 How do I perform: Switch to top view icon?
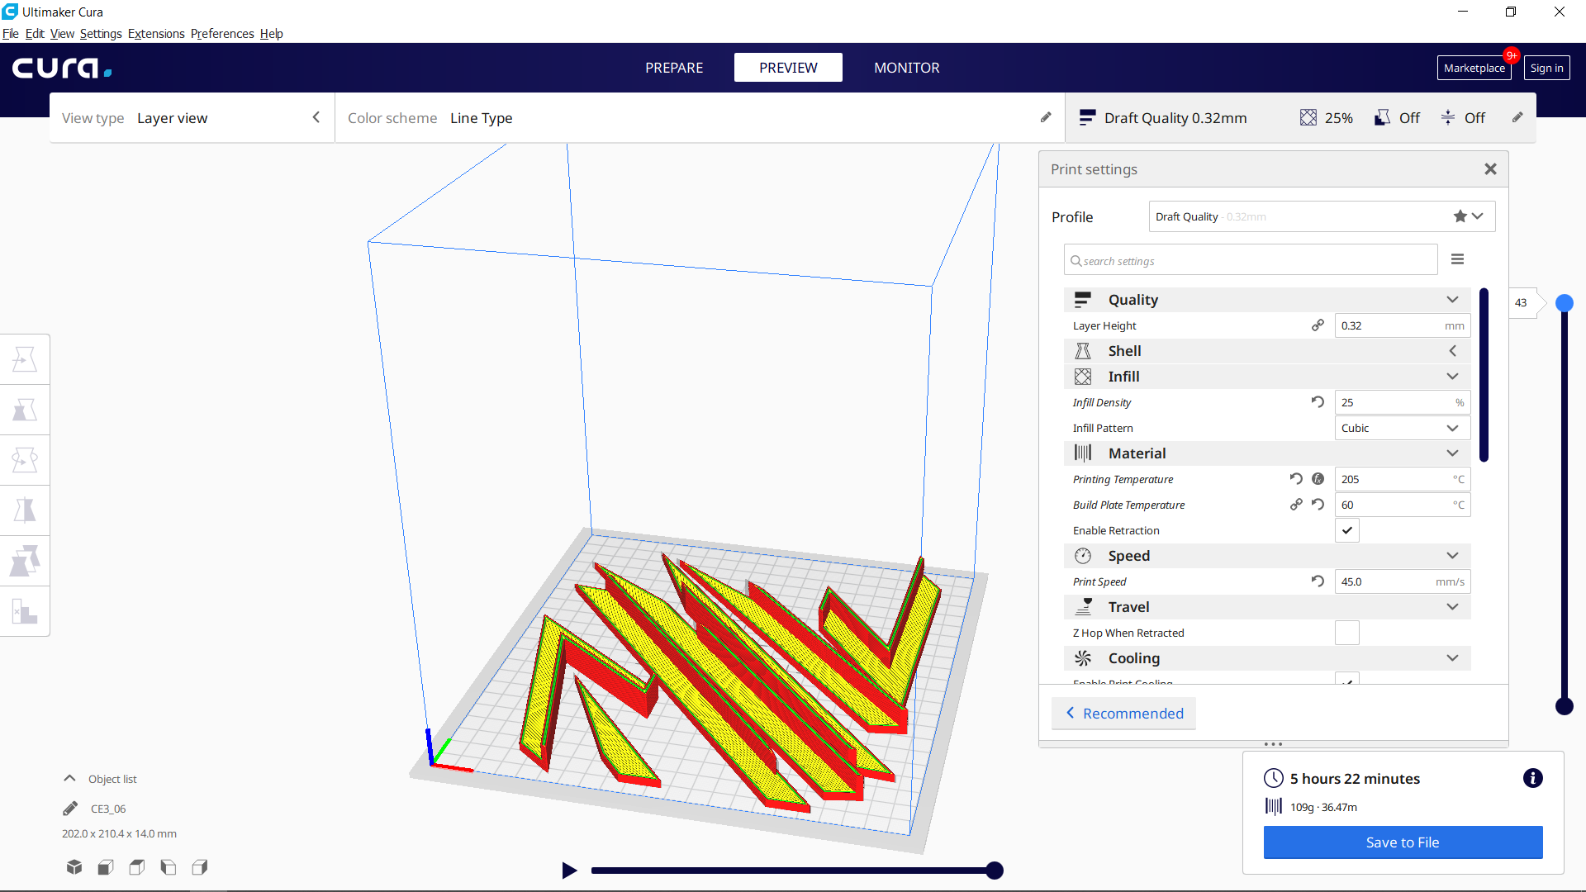(x=137, y=867)
